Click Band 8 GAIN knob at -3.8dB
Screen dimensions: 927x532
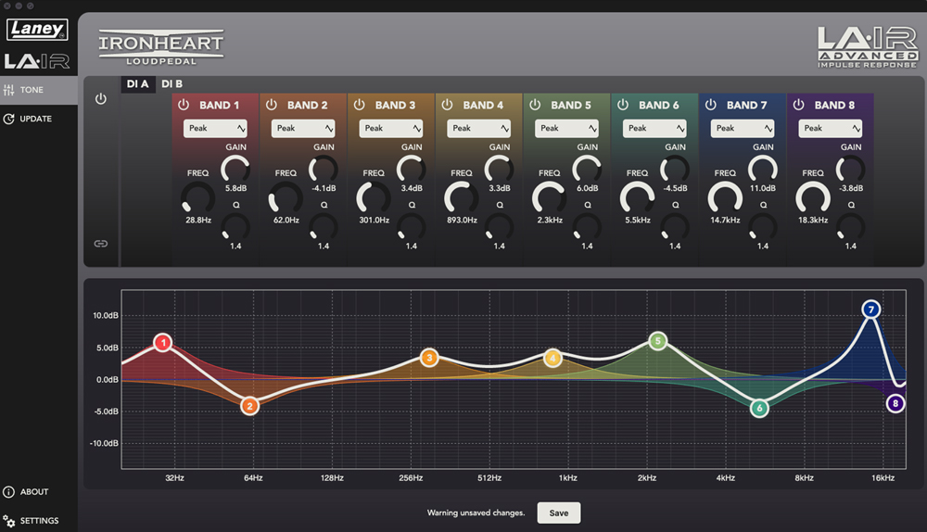pyautogui.click(x=851, y=170)
